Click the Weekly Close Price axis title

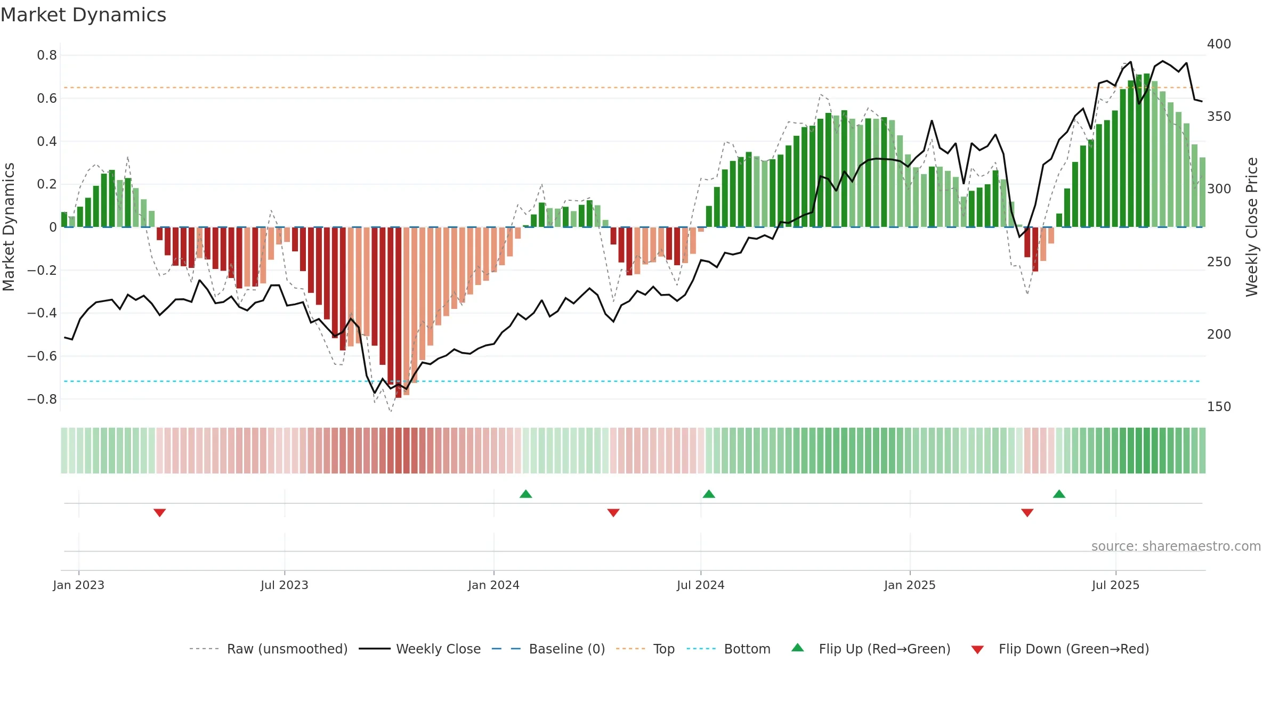[x=1252, y=227]
